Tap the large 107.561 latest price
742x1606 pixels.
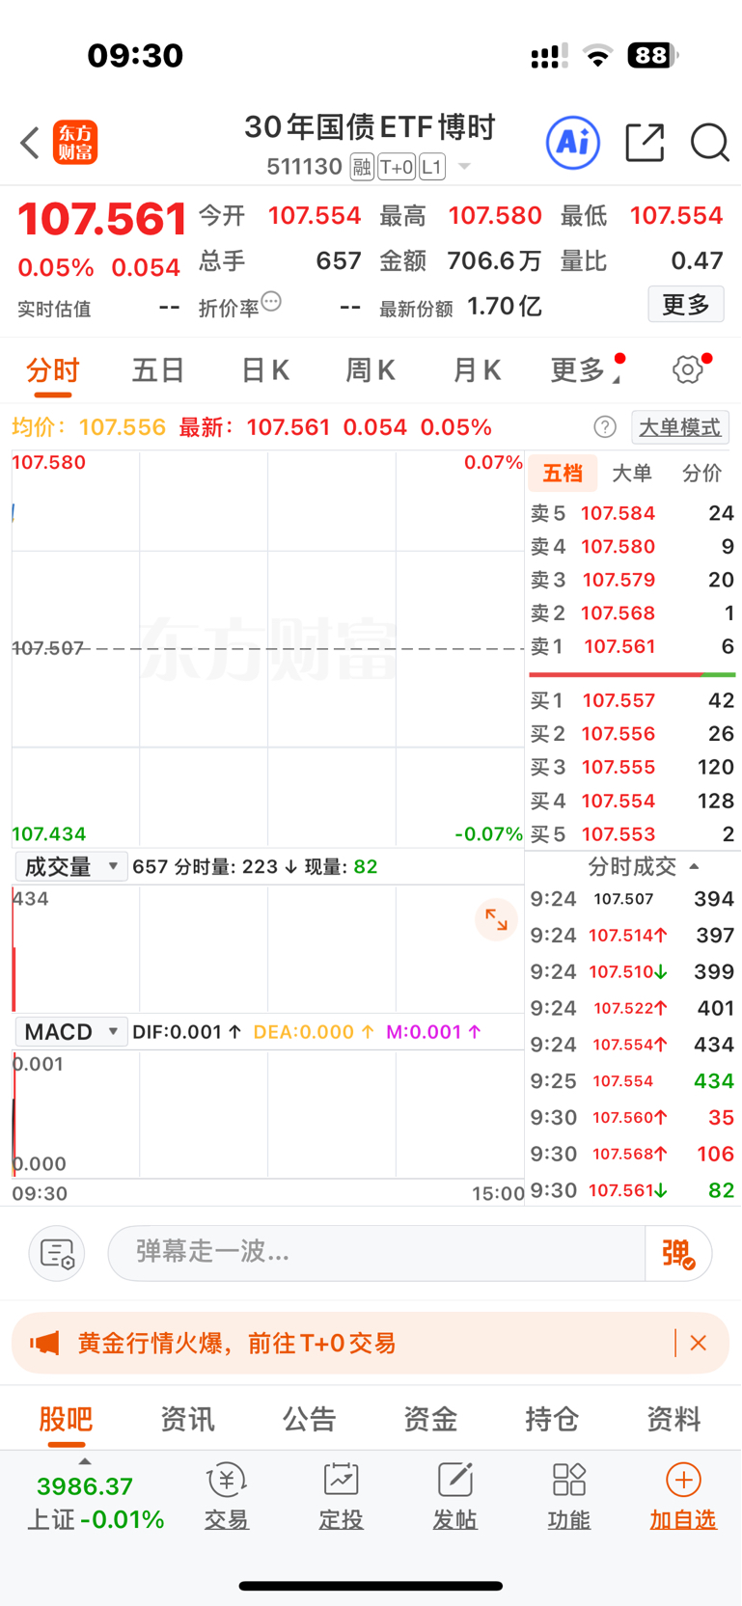coord(101,220)
